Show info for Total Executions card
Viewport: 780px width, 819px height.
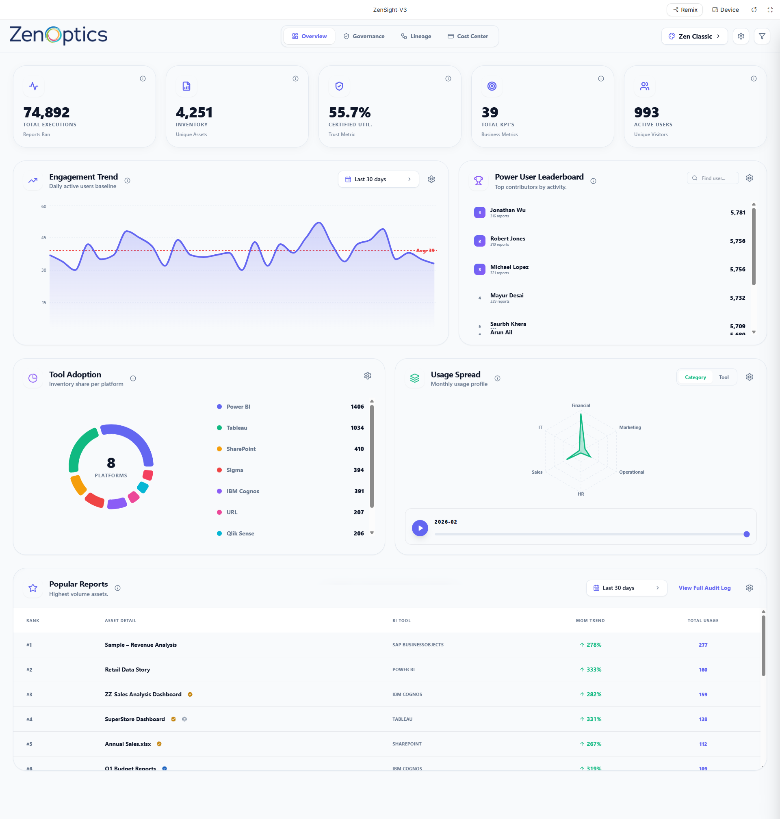pyautogui.click(x=143, y=78)
